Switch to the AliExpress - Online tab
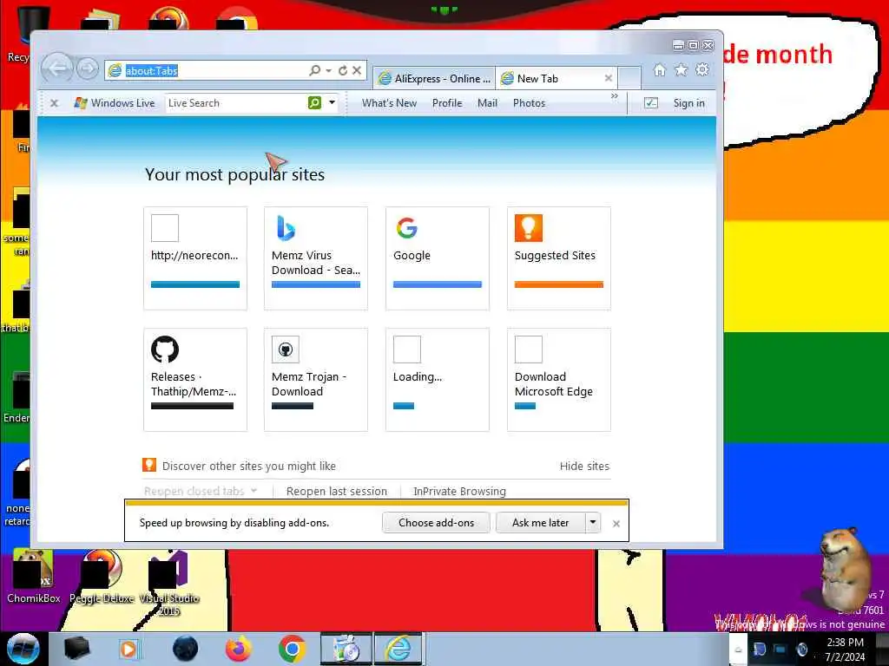Viewport: 889px width, 666px height. click(x=434, y=79)
